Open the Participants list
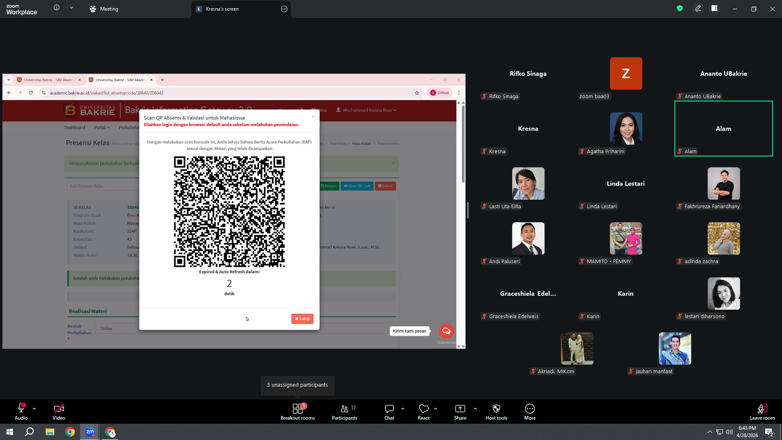Image resolution: width=782 pixels, height=440 pixels. (345, 411)
